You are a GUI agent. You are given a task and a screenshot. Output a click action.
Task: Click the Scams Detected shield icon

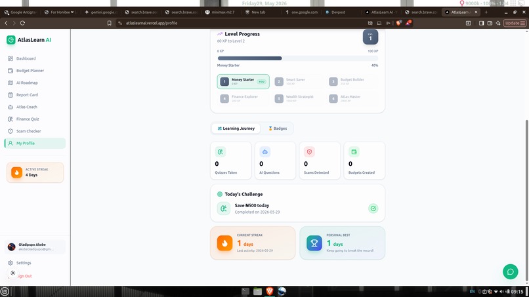click(x=309, y=151)
